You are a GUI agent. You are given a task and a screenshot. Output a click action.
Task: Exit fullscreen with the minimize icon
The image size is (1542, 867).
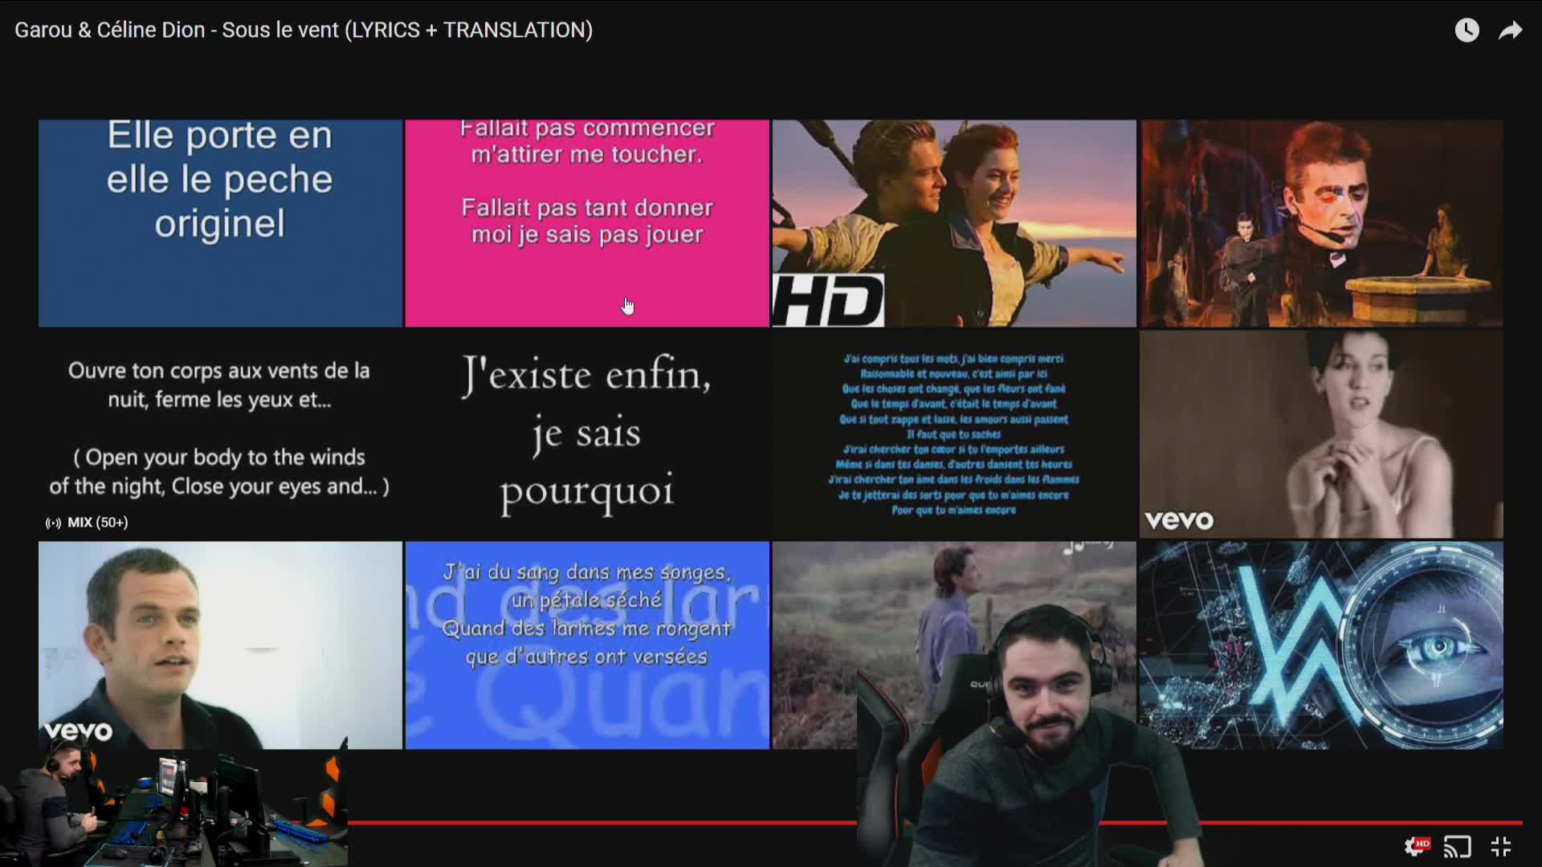(x=1501, y=846)
